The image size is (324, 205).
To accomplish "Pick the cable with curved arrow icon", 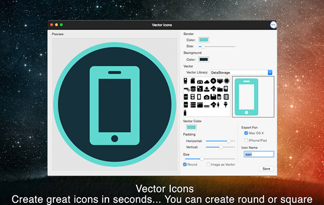I will coord(187,89).
